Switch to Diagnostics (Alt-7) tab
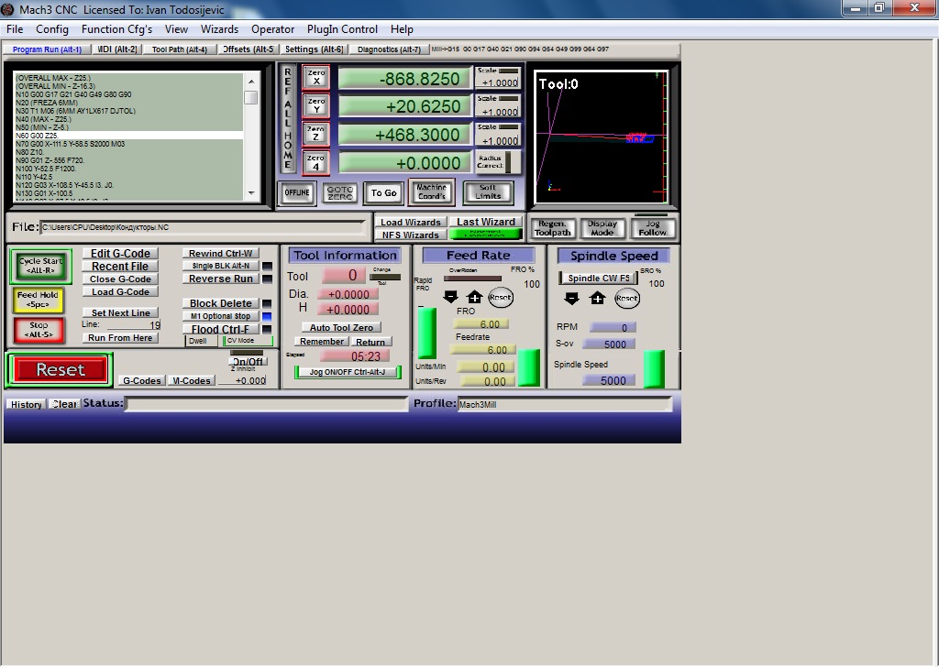939x667 pixels. 389,49
